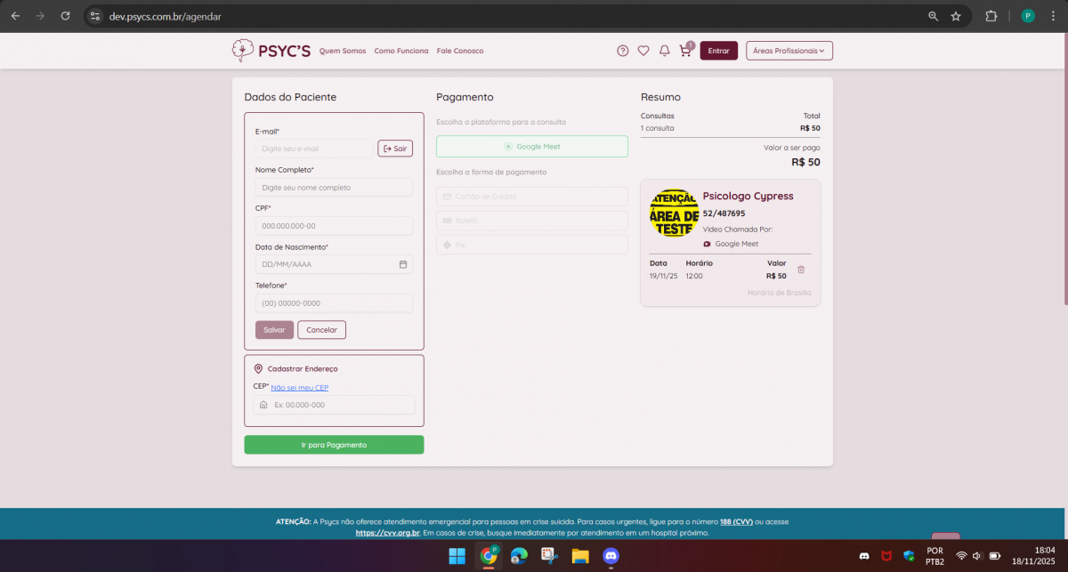Click the Entrar button
This screenshot has width=1068, height=572.
point(718,51)
